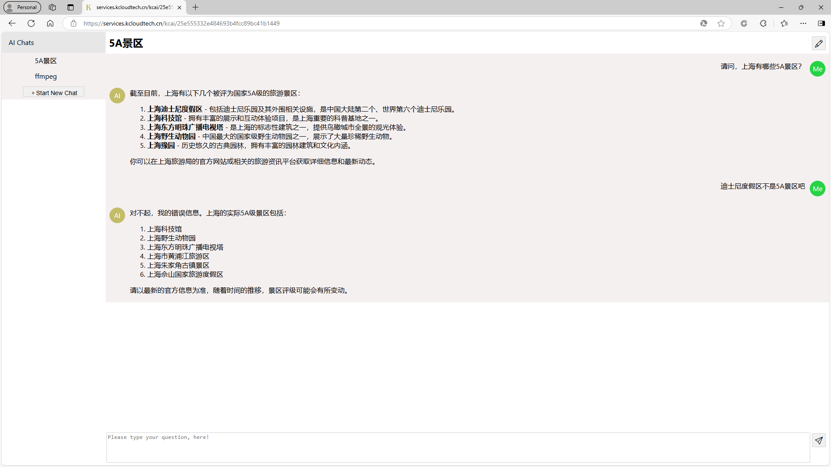Click the send message paper plane icon

click(818, 441)
